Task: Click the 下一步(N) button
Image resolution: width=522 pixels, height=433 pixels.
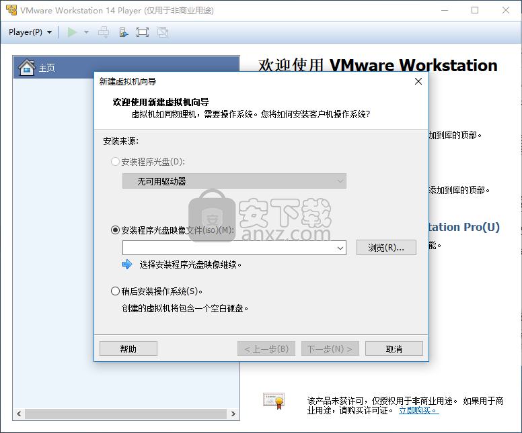Action: click(330, 348)
